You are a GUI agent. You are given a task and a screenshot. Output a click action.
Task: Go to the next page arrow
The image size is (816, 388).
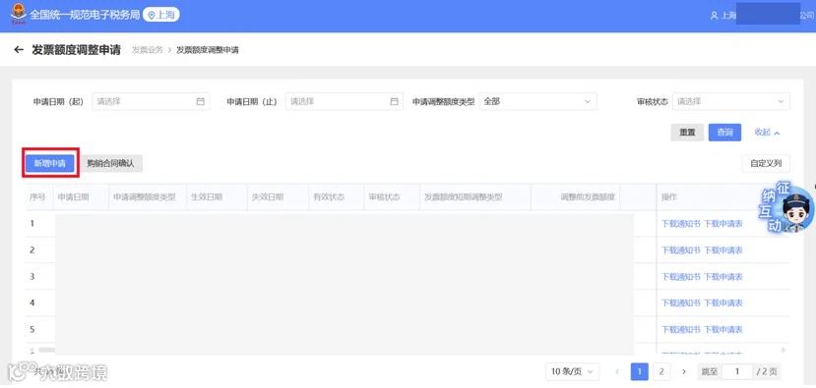(684, 371)
